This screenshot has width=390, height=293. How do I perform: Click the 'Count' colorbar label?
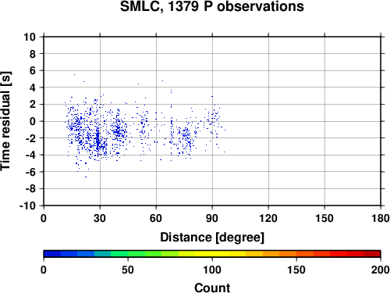point(212,288)
